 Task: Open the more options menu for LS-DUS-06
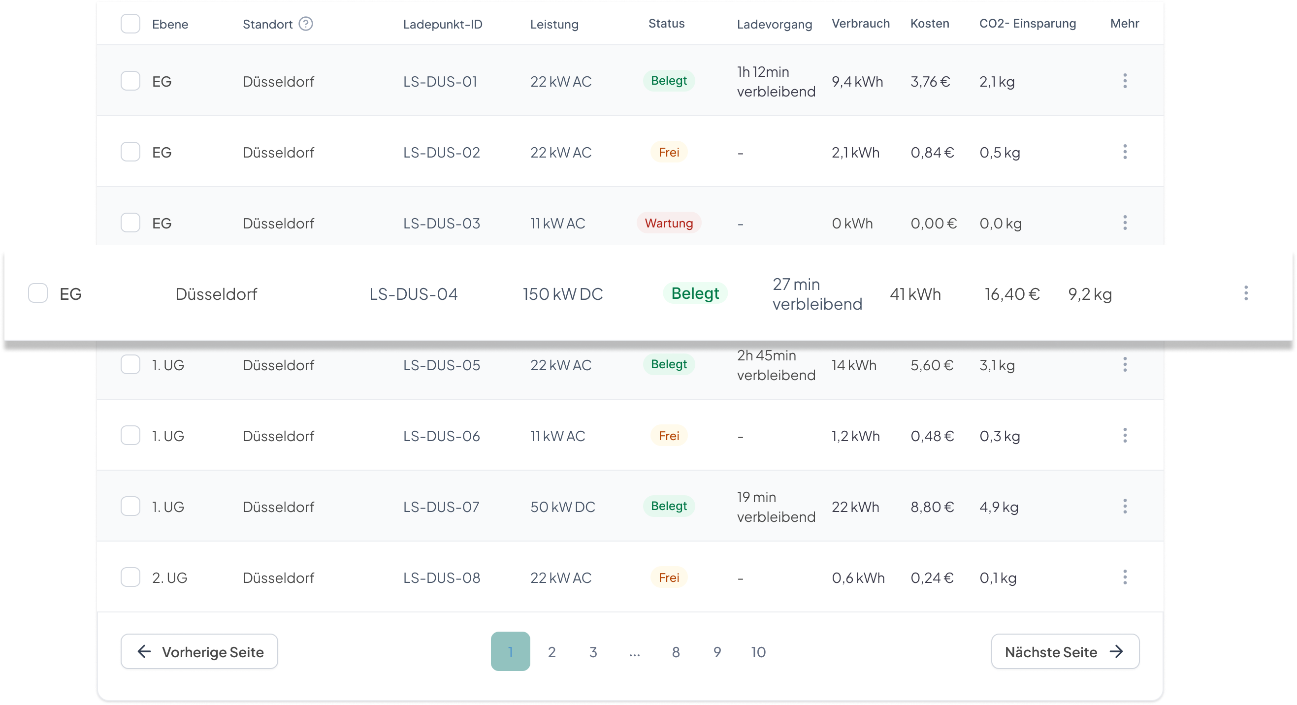click(1124, 435)
